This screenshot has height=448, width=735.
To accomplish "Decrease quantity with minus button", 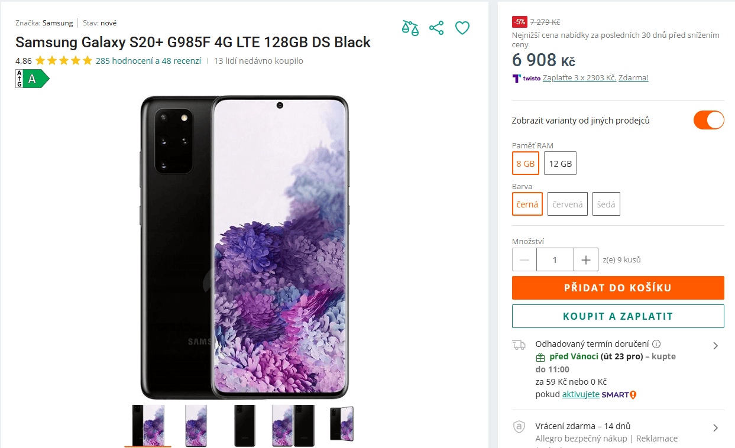I will point(524,259).
